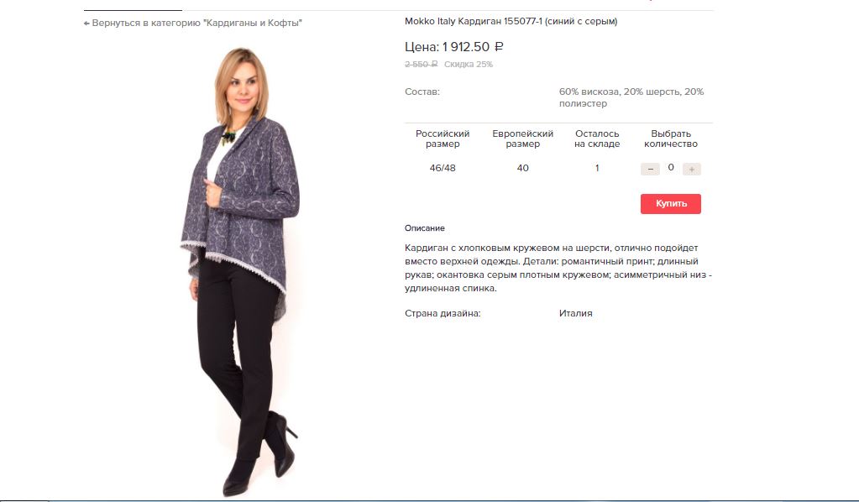Click the Осталось на складе column header
Viewport: 859px width, 502px height.
[597, 139]
